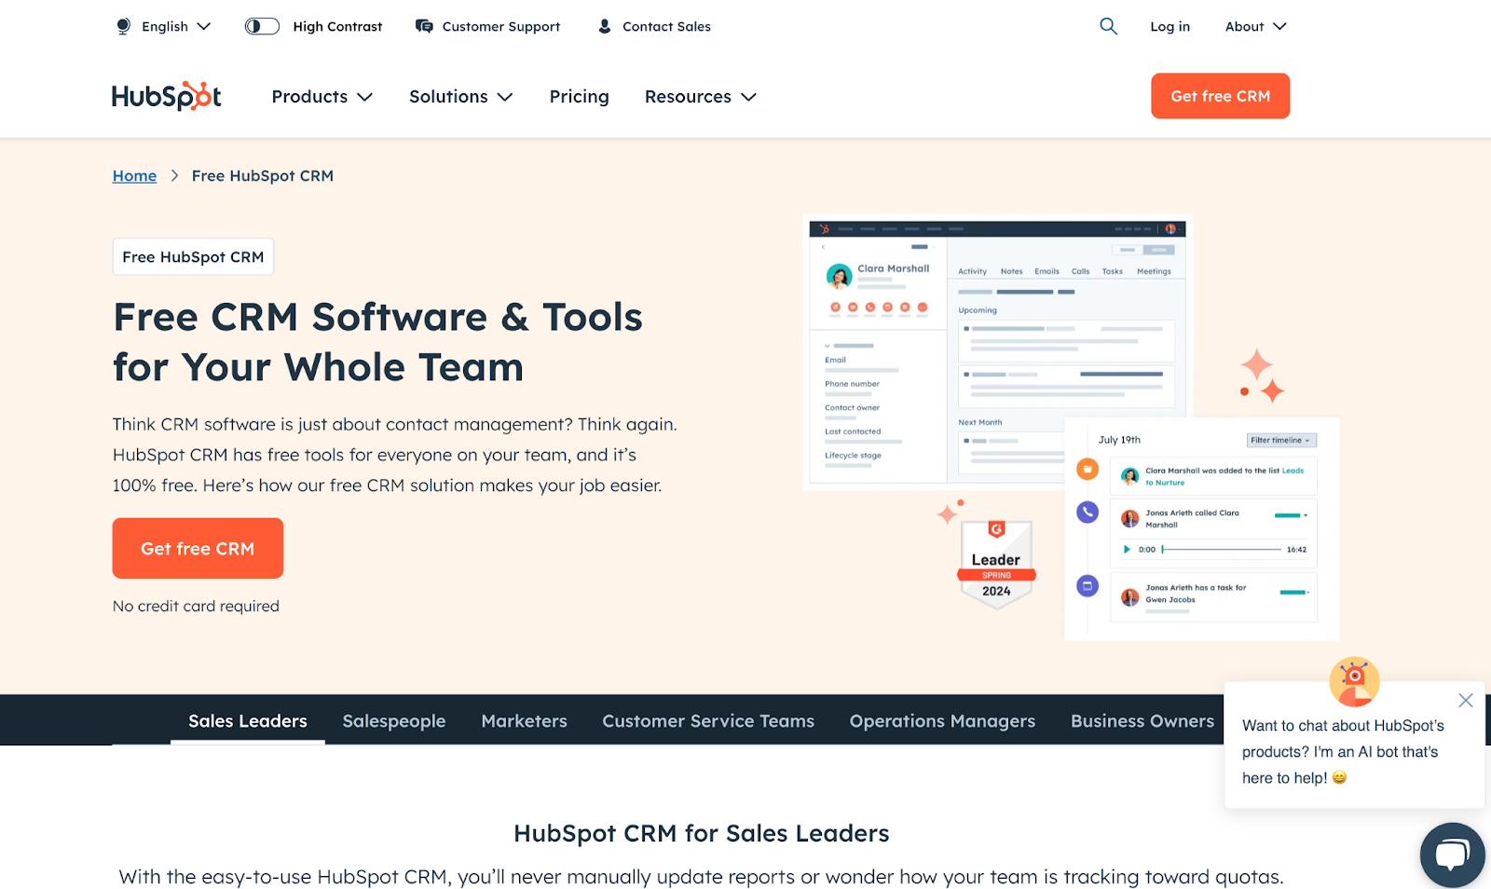The height and width of the screenshot is (889, 1491).
Task: Click the HubSpot sprocket logo
Action: (166, 95)
